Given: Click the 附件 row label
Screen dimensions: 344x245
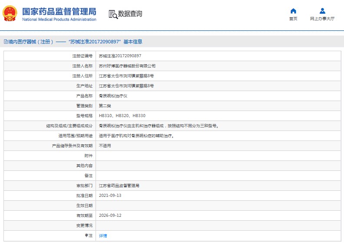Looking at the screenshot, I should click(x=89, y=156).
